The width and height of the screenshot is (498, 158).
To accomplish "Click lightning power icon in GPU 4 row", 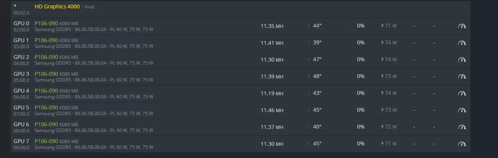I will (382, 93).
